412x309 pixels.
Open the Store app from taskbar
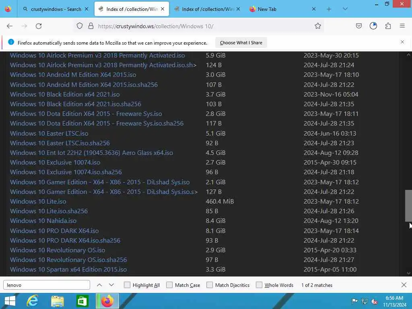point(82,301)
